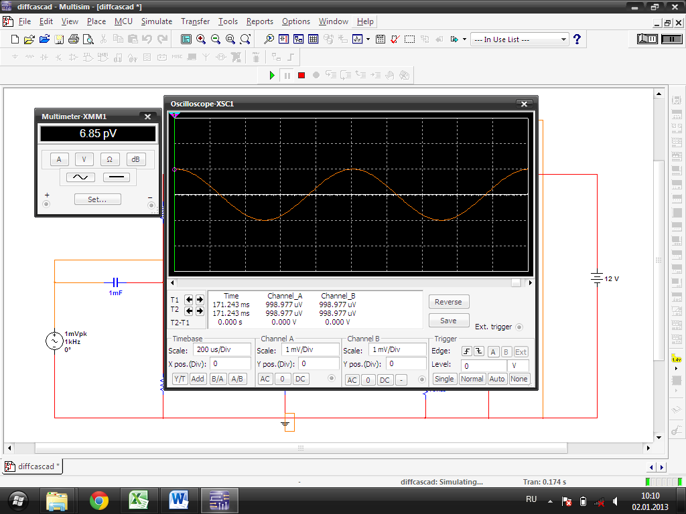The image size is (686, 514).
Task: Select ammeter mode A on multimeter
Action: (x=59, y=159)
